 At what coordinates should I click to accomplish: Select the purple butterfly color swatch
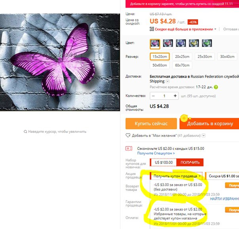(155, 44)
